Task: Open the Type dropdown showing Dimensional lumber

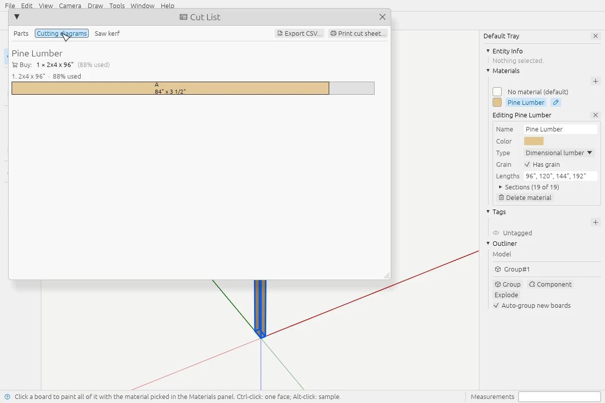Action: point(559,153)
